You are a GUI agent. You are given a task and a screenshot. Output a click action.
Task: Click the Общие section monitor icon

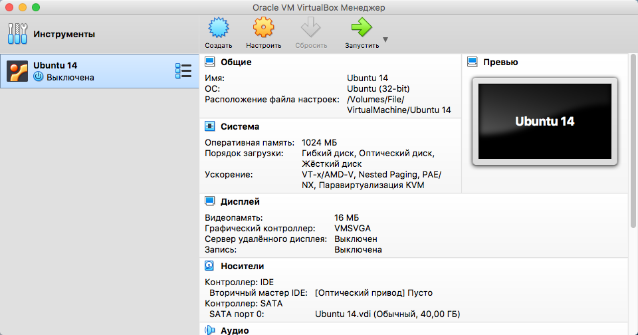point(209,62)
